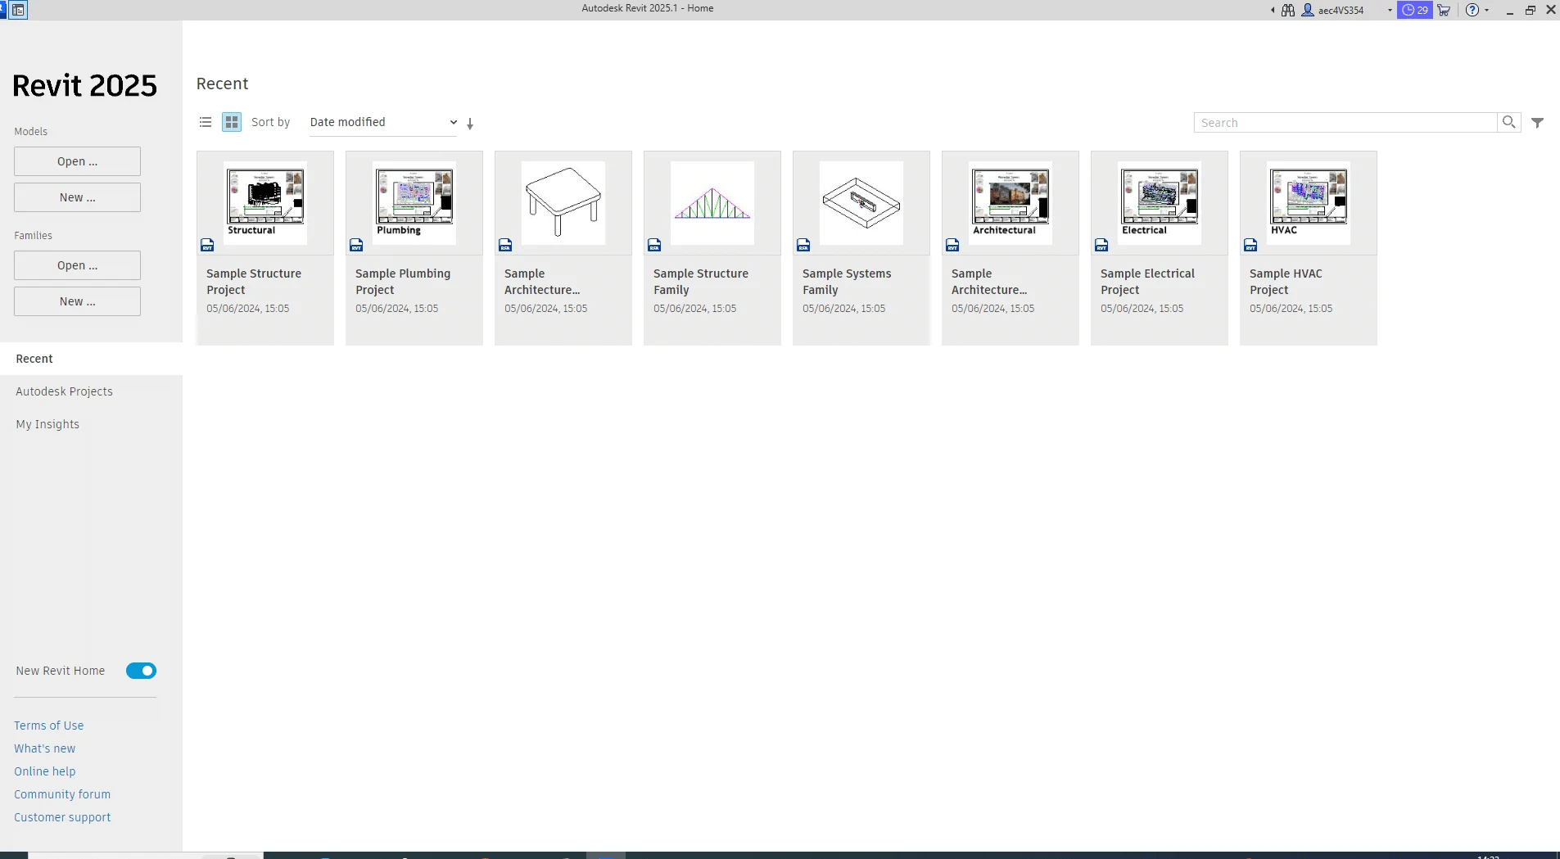Open the search filter options
This screenshot has height=859, width=1560.
1538,122
